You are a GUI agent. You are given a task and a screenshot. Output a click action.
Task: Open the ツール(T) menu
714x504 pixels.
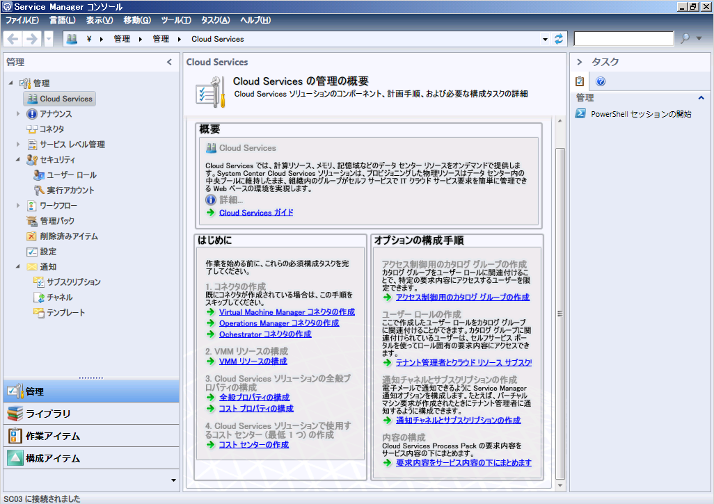click(176, 20)
